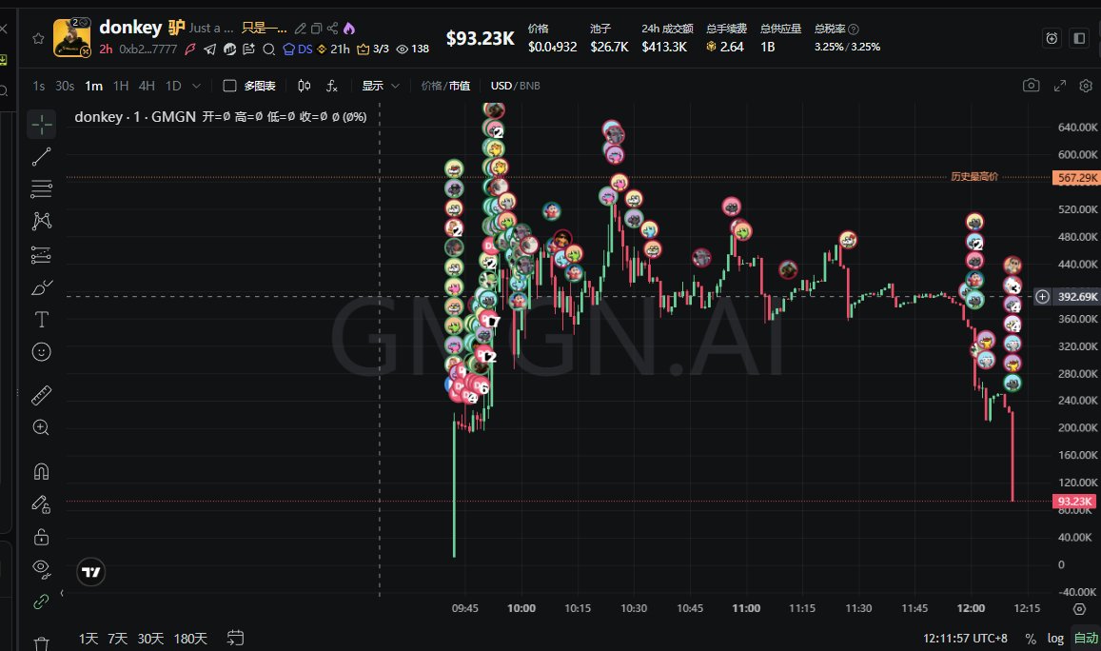This screenshot has height=651, width=1101.
Task: Select the XABCD pattern tool
Action: (x=42, y=221)
